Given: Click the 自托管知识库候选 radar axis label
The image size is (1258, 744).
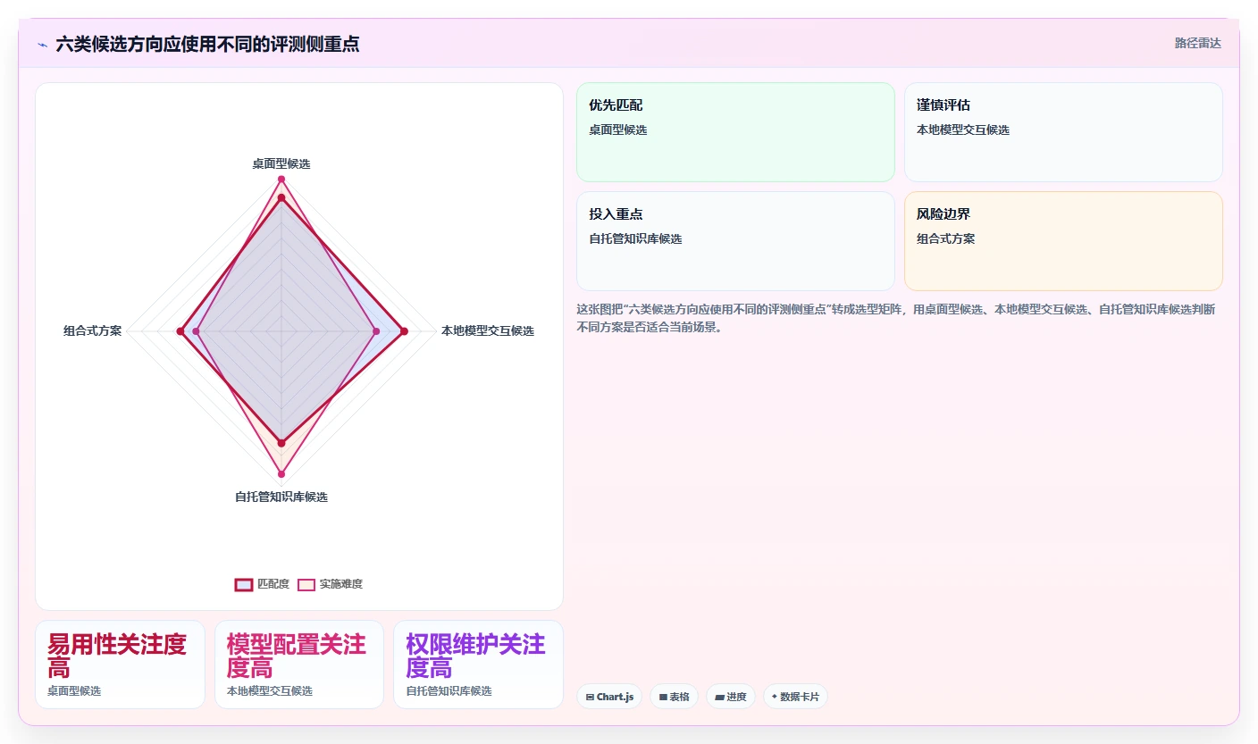Looking at the screenshot, I should pyautogui.click(x=281, y=497).
